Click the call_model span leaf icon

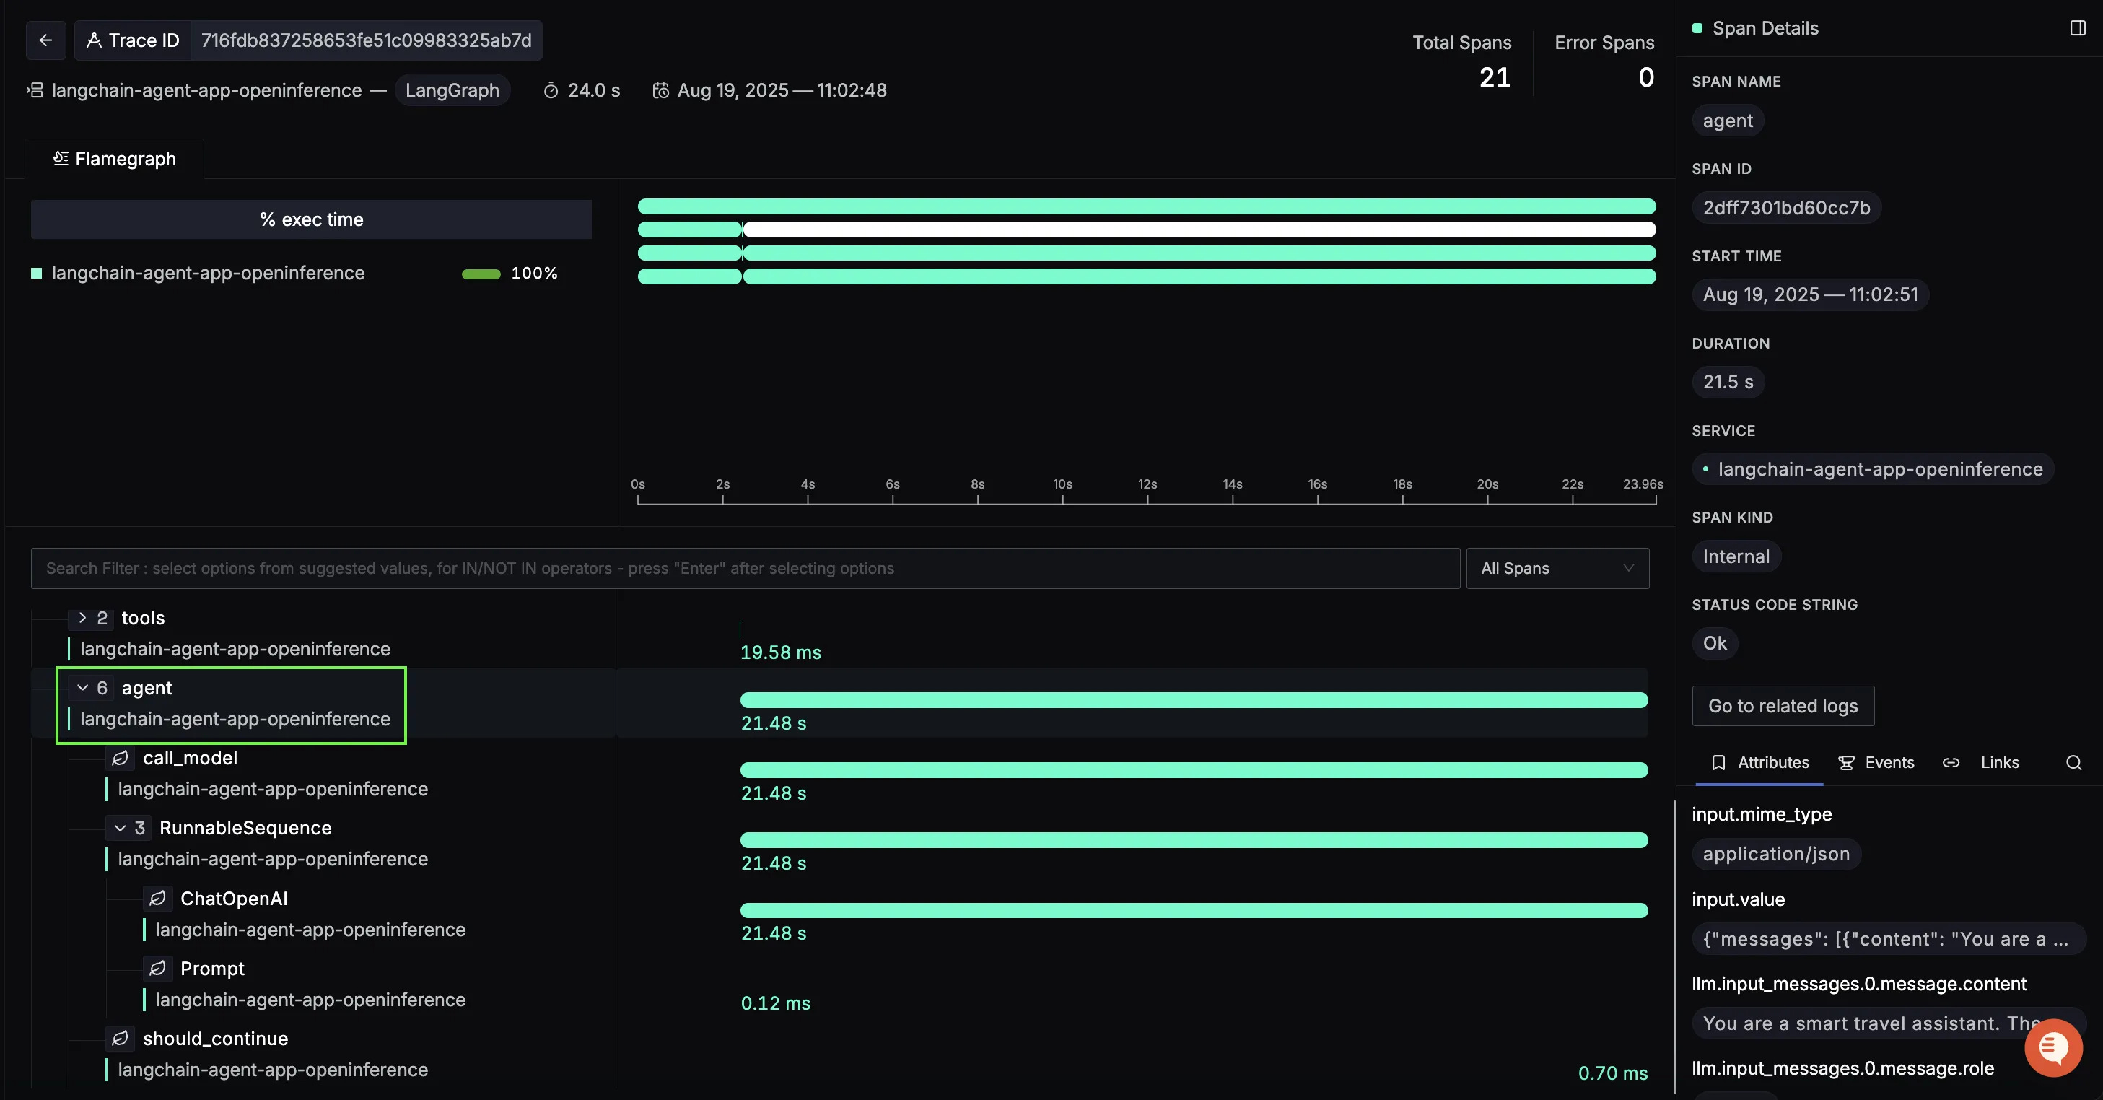[120, 758]
